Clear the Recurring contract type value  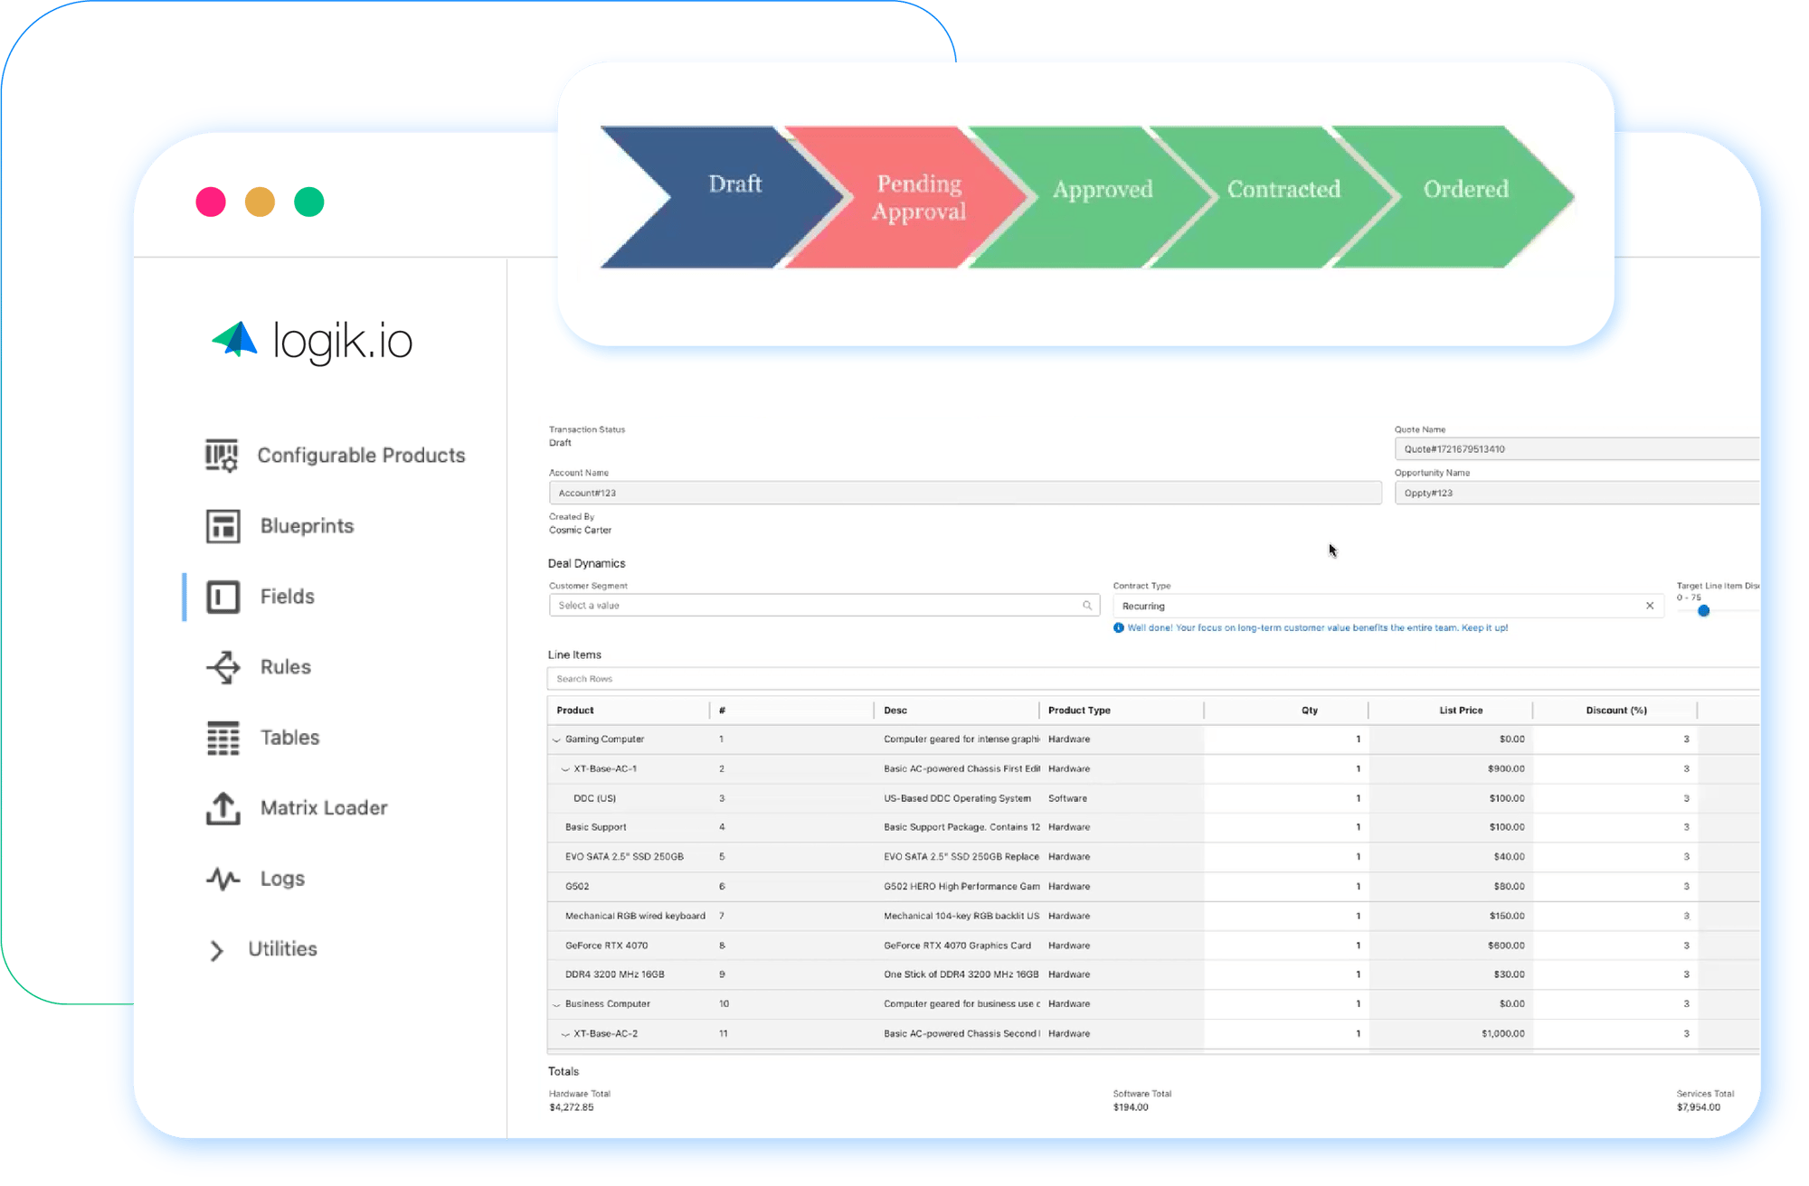(x=1650, y=606)
